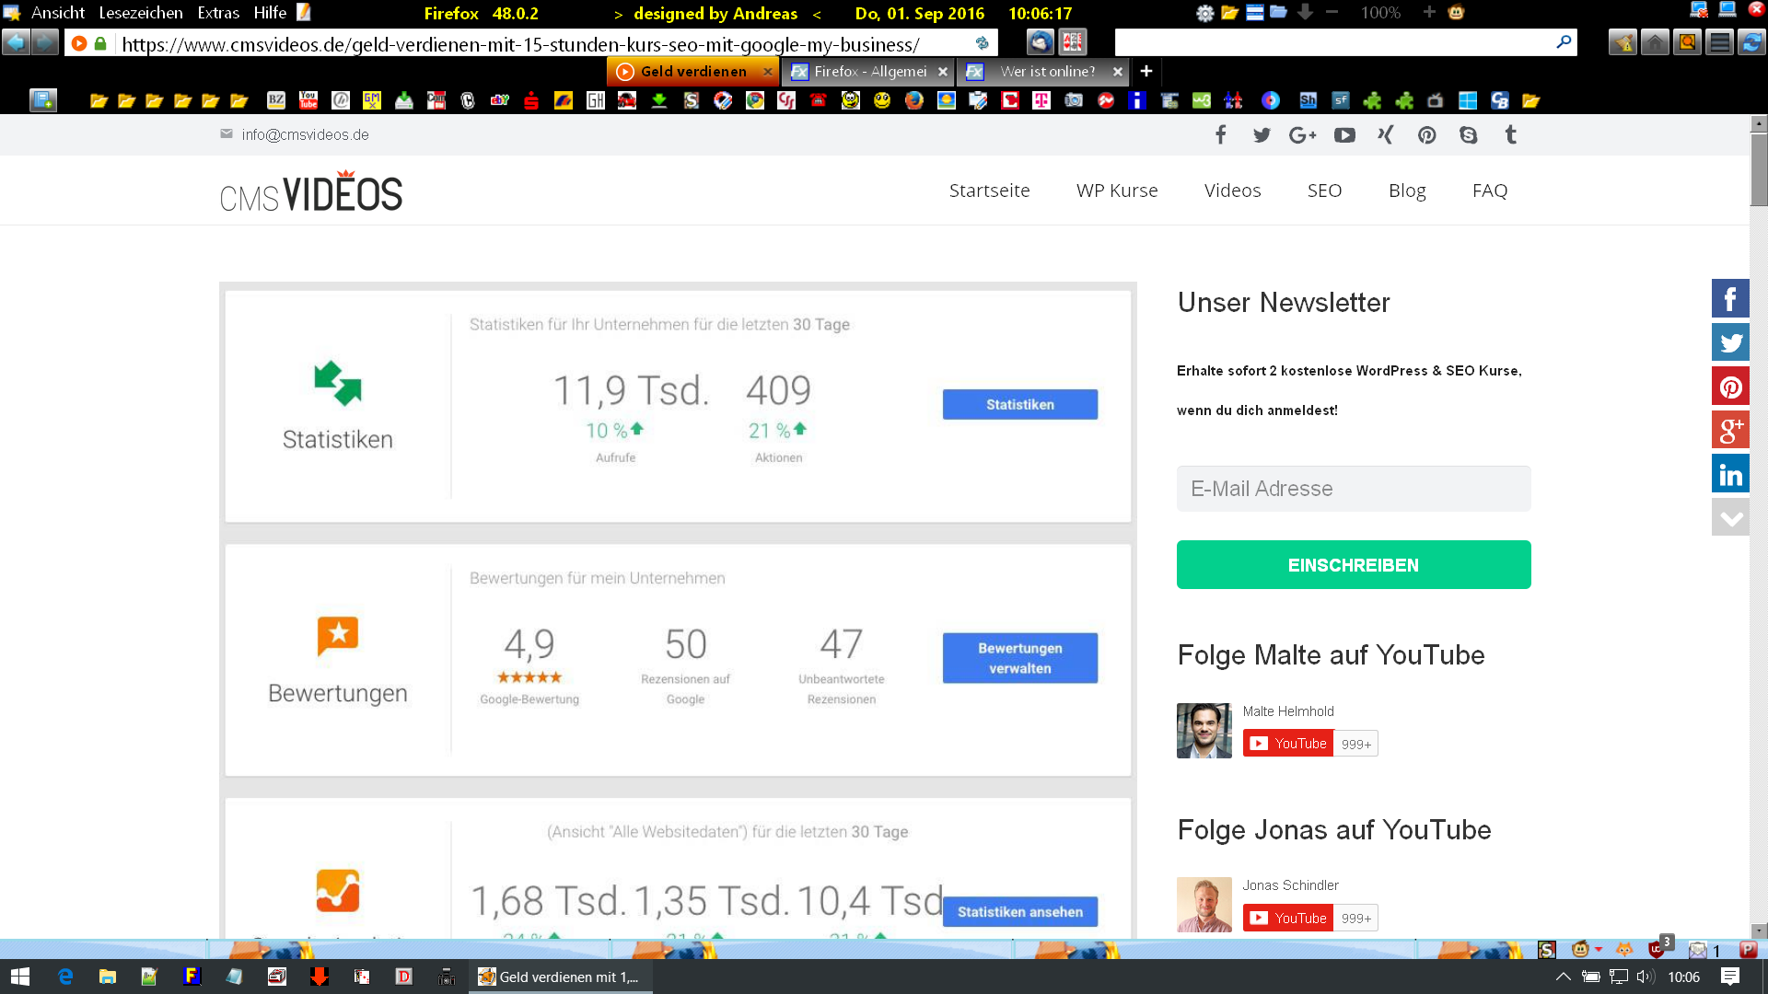Open a new browser tab
Image resolution: width=1768 pixels, height=994 pixels.
(1146, 71)
